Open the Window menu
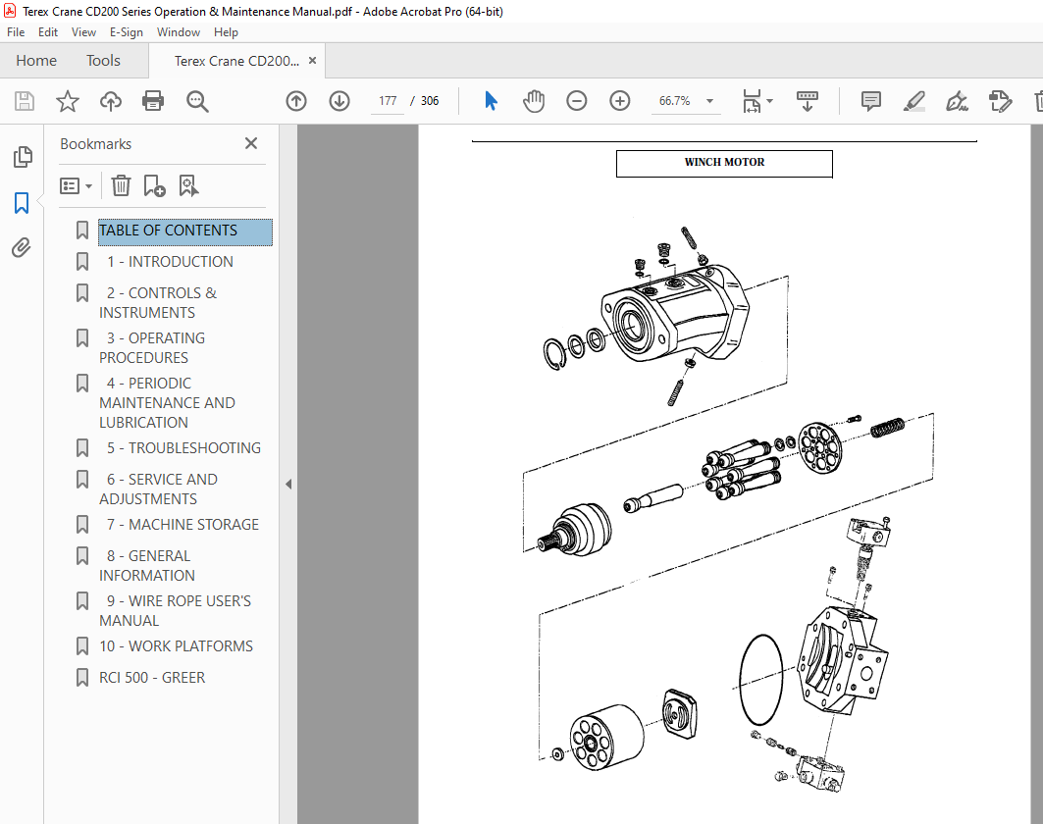Viewport: 1043px width, 824px height. click(x=179, y=32)
